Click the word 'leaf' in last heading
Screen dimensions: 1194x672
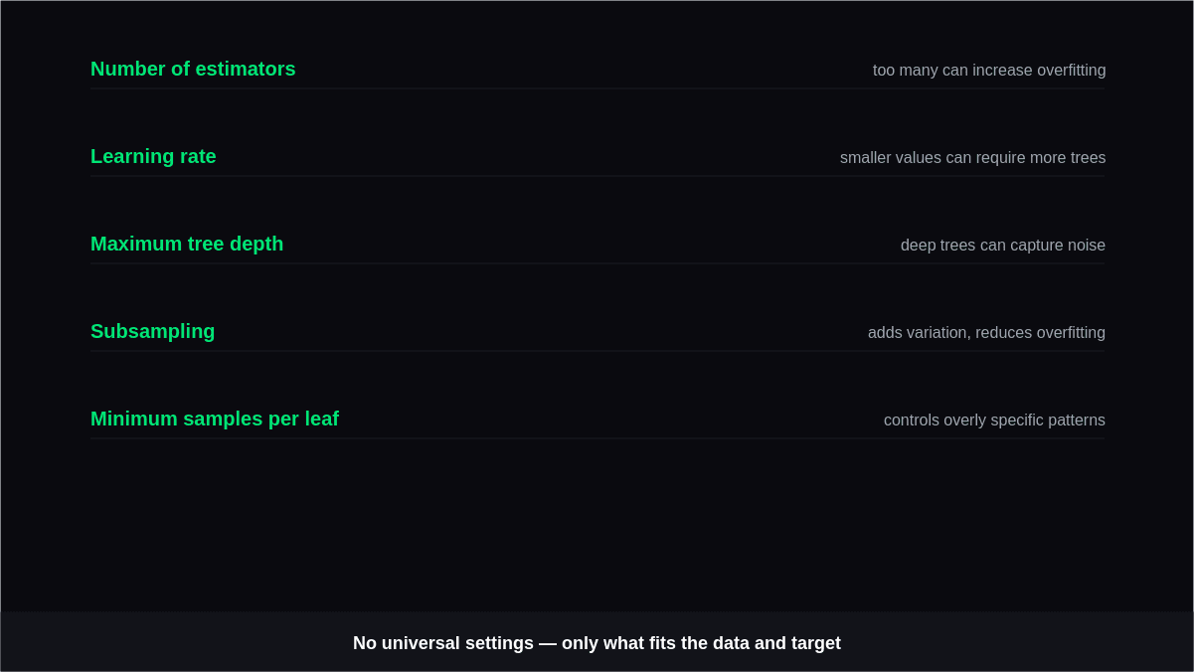point(321,419)
